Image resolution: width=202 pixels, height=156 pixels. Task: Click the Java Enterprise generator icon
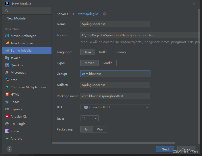pyautogui.click(x=7, y=43)
